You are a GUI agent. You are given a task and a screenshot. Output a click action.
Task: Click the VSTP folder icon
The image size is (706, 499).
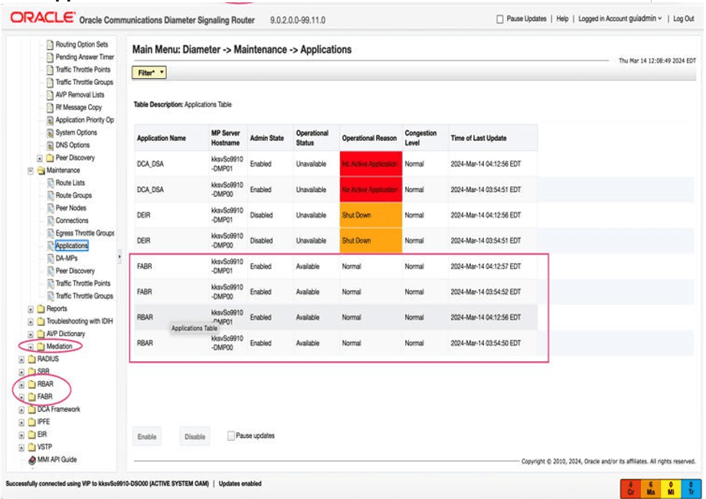point(32,448)
